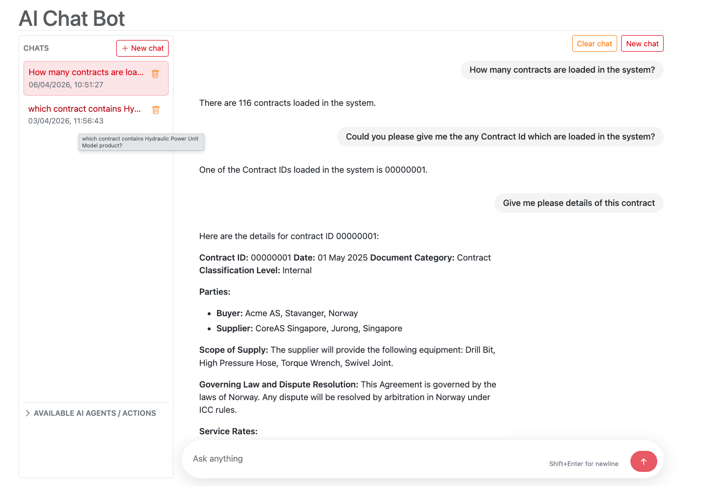The height and width of the screenshot is (486, 712).
Task: Click the "Shift+Enter for newline" hint
Action: point(583,464)
